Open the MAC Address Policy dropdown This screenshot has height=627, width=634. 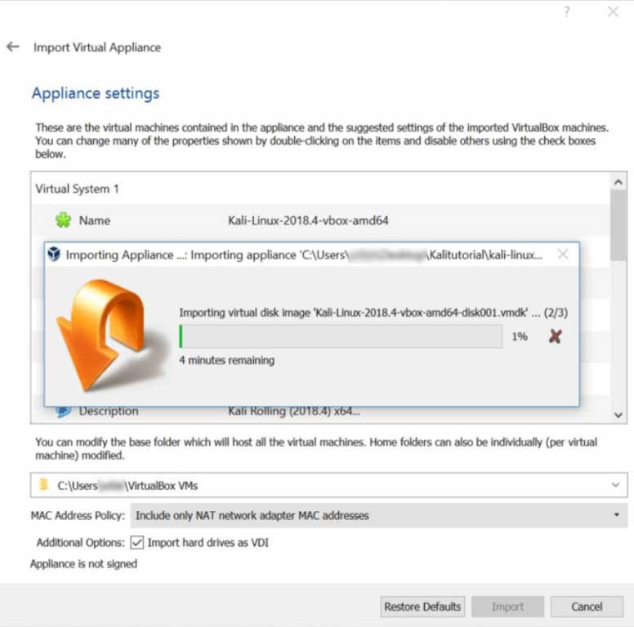coord(378,515)
